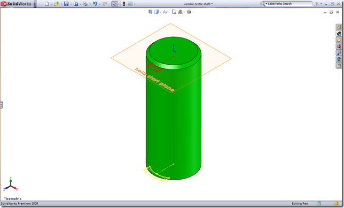This screenshot has width=344, height=208.
Task: Save the current part
Action: 66,4
